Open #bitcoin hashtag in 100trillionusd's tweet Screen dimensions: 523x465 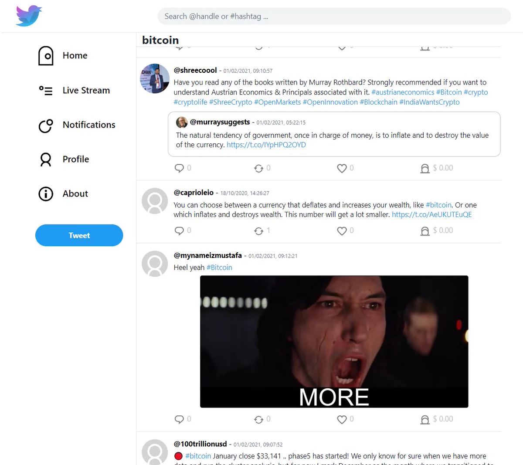[x=198, y=456]
